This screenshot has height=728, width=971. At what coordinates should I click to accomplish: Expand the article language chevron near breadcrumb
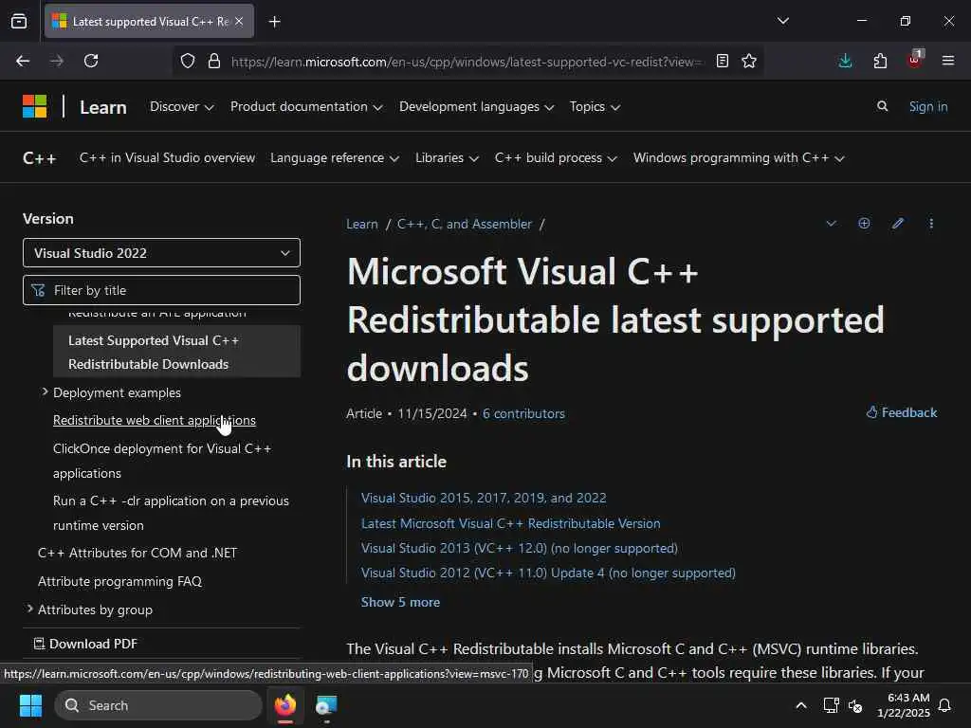(831, 224)
